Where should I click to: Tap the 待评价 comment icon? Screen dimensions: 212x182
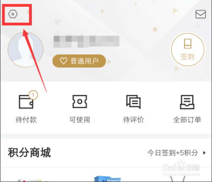(134, 102)
